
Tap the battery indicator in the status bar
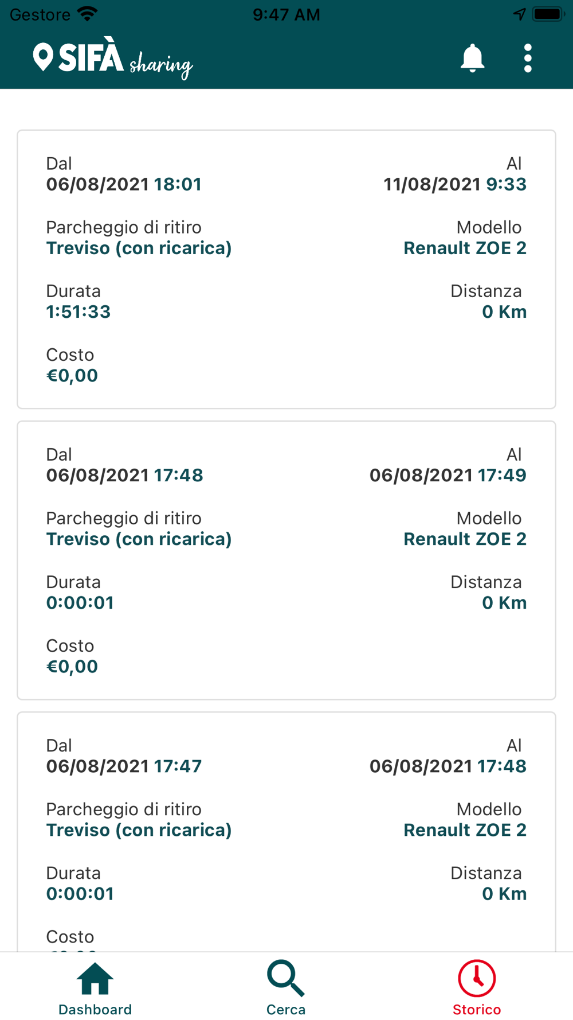549,14
